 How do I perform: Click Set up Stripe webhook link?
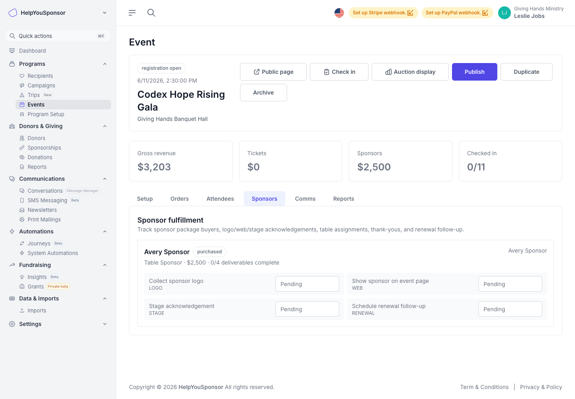pyautogui.click(x=383, y=13)
